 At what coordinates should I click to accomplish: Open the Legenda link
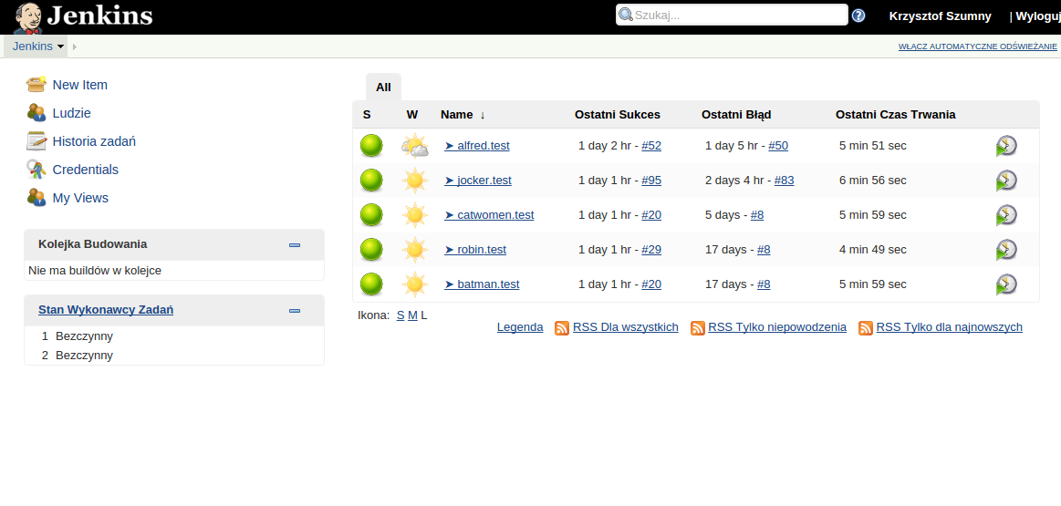520,327
